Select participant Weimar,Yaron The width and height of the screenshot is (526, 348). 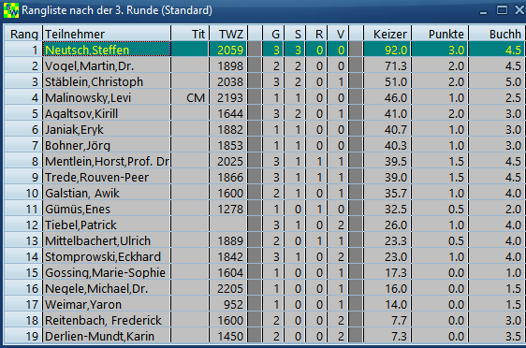tap(107, 305)
